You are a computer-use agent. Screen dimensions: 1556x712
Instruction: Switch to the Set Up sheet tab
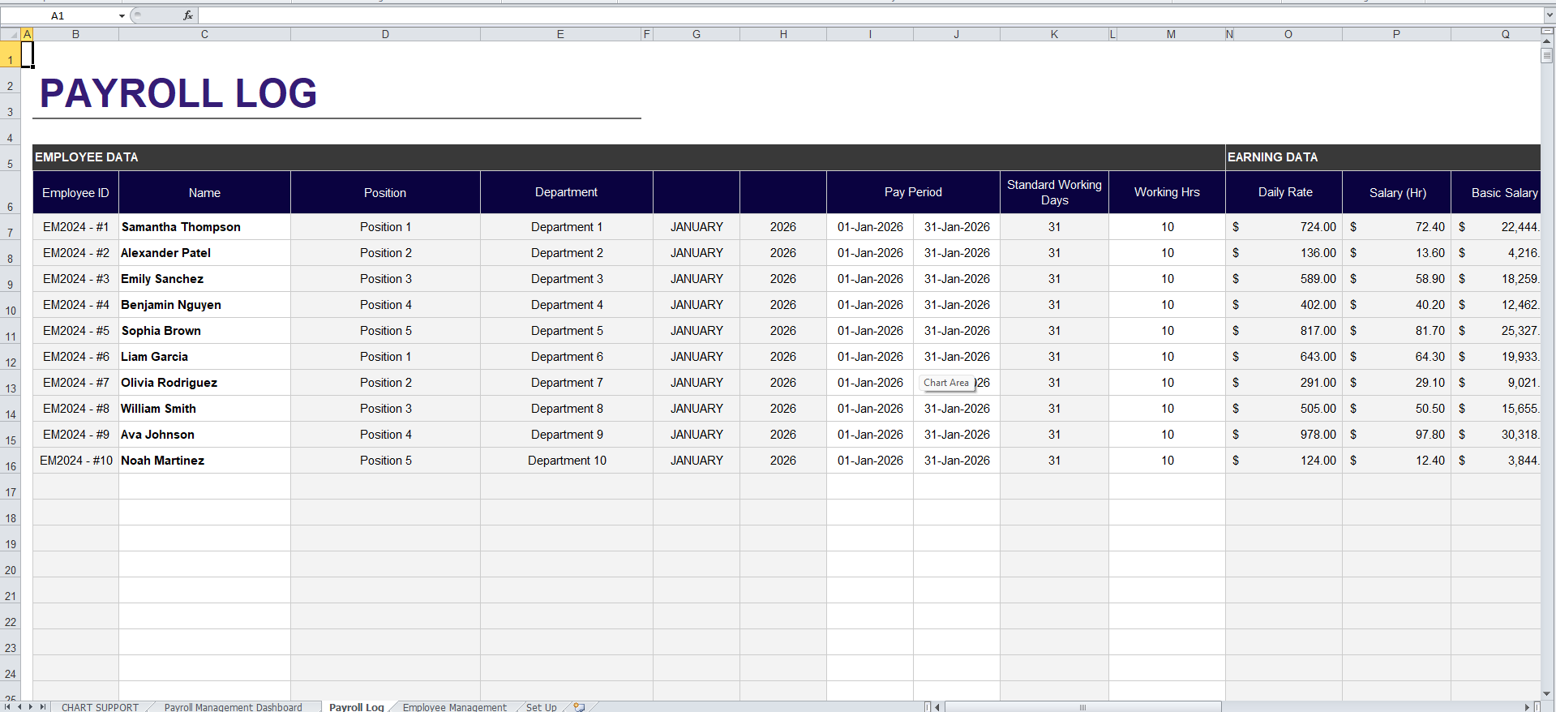(x=542, y=707)
